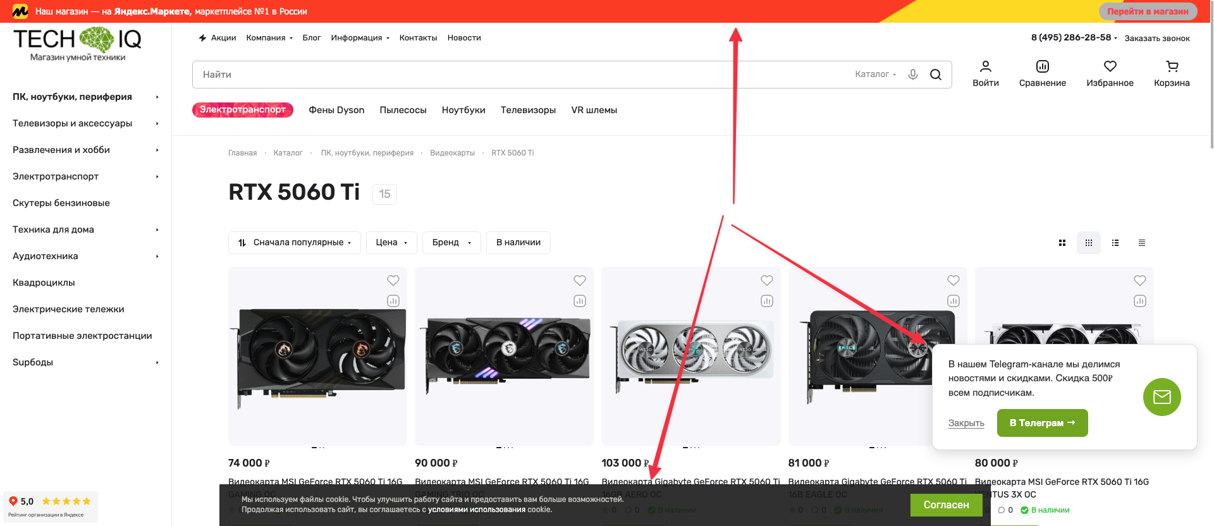Click the green В Телеграм button
This screenshot has height=526, width=1214.
pos(1042,423)
